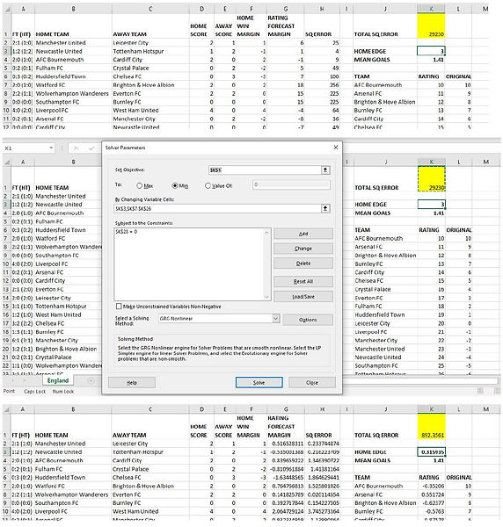Select the Min radio button
This screenshot has width=503, height=527.
175,185
